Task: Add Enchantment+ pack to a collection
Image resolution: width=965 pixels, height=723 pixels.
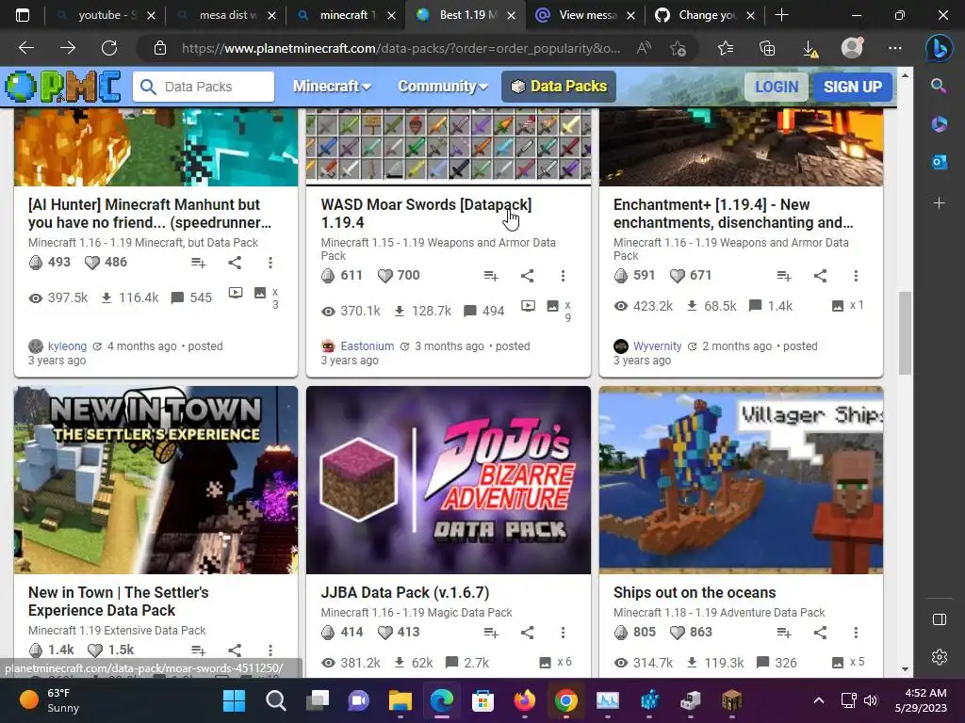Action: [x=783, y=276]
